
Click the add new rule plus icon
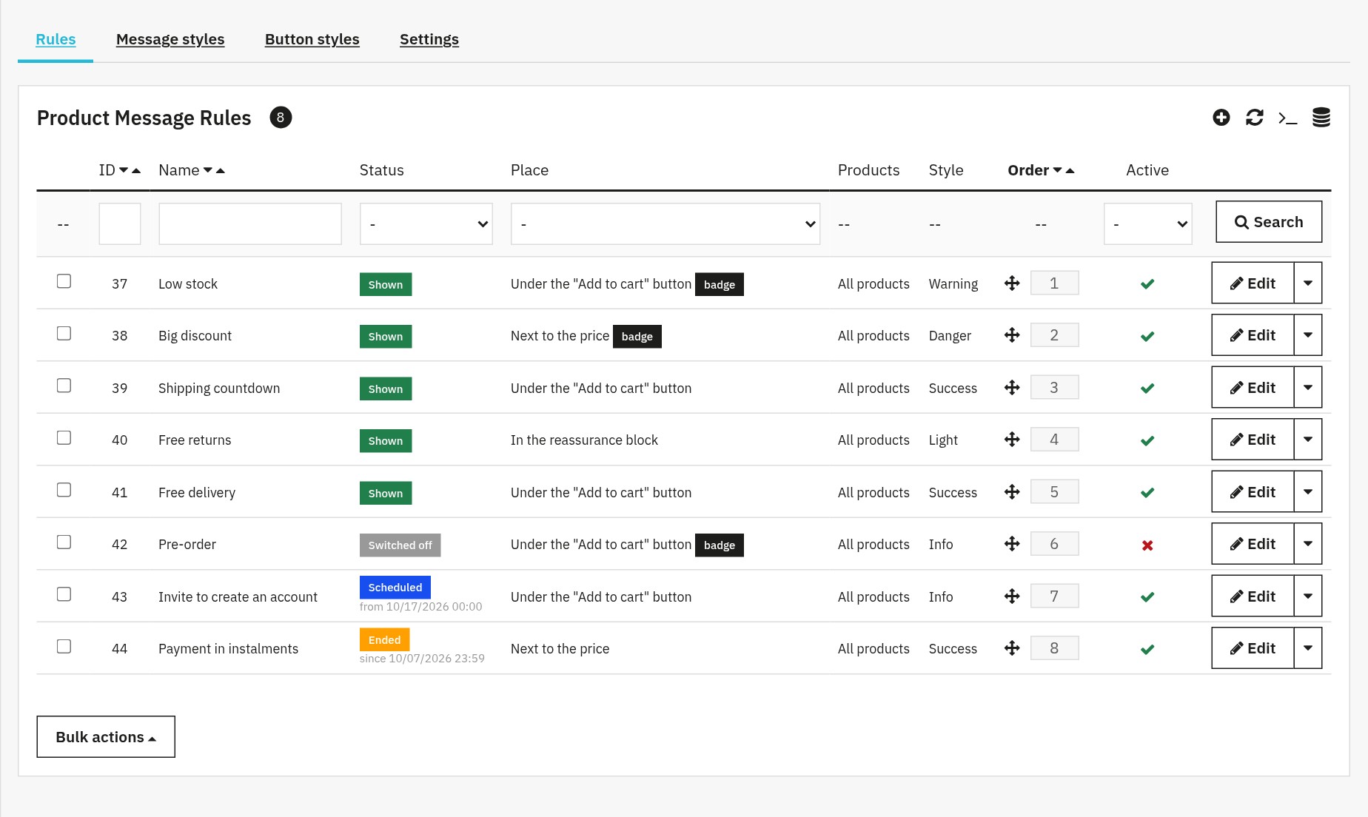point(1221,118)
